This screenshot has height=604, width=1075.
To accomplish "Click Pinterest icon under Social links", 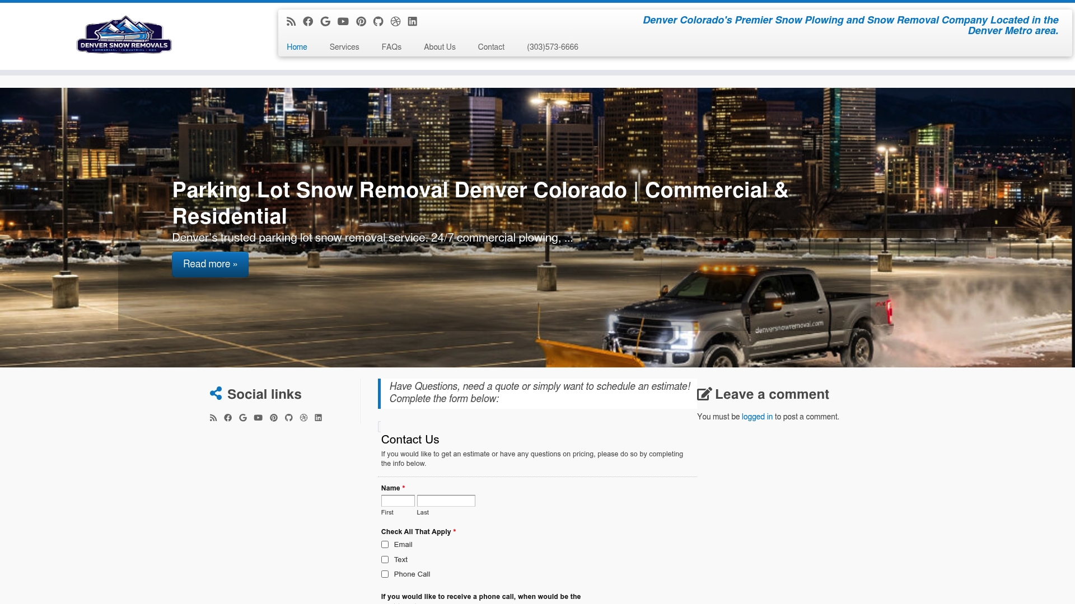I will point(274,418).
